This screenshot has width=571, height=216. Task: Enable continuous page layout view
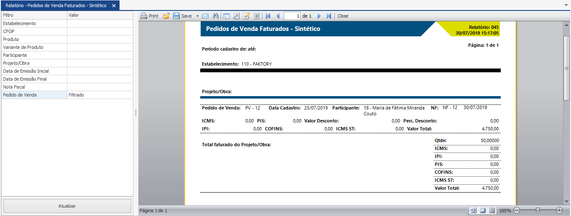click(492, 210)
